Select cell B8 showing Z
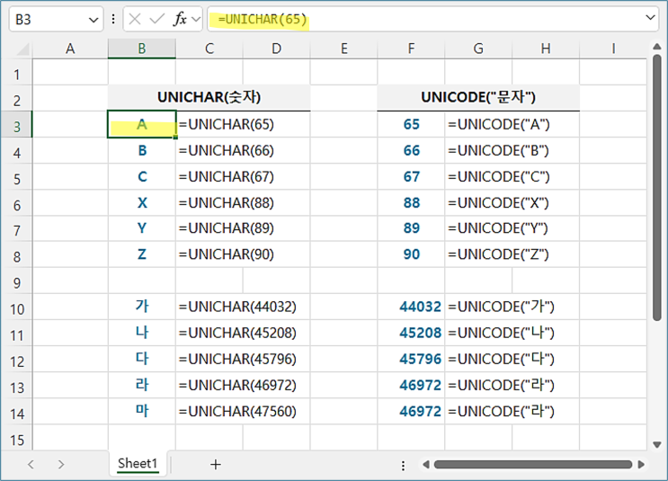Screen dimensions: 668x481 click(x=142, y=254)
